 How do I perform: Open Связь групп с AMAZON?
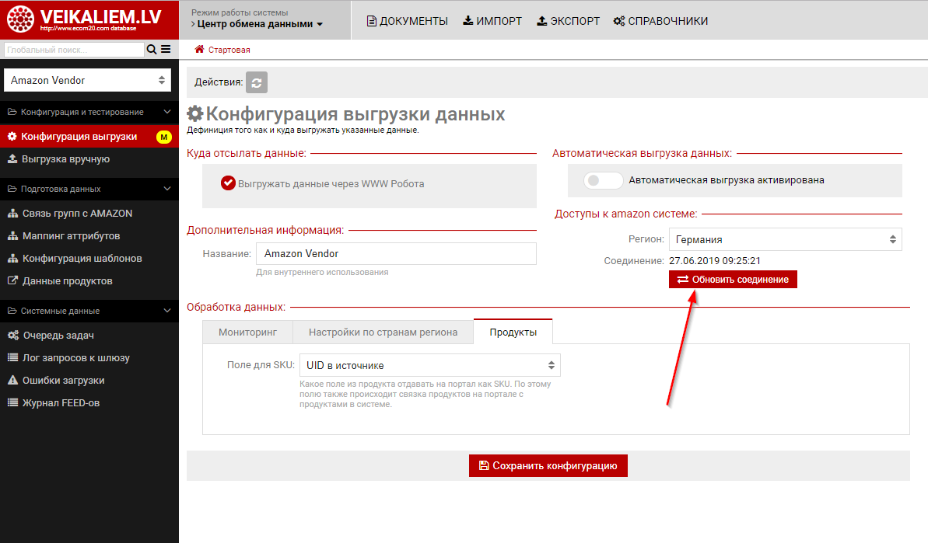point(77,214)
